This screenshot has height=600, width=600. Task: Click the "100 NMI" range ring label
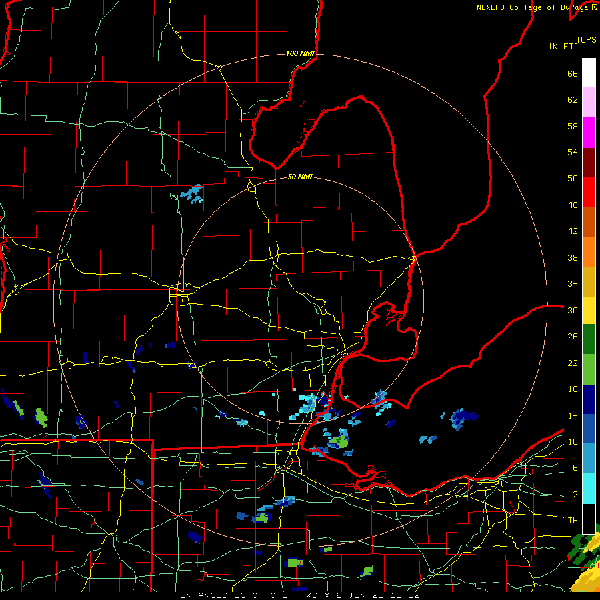[300, 53]
